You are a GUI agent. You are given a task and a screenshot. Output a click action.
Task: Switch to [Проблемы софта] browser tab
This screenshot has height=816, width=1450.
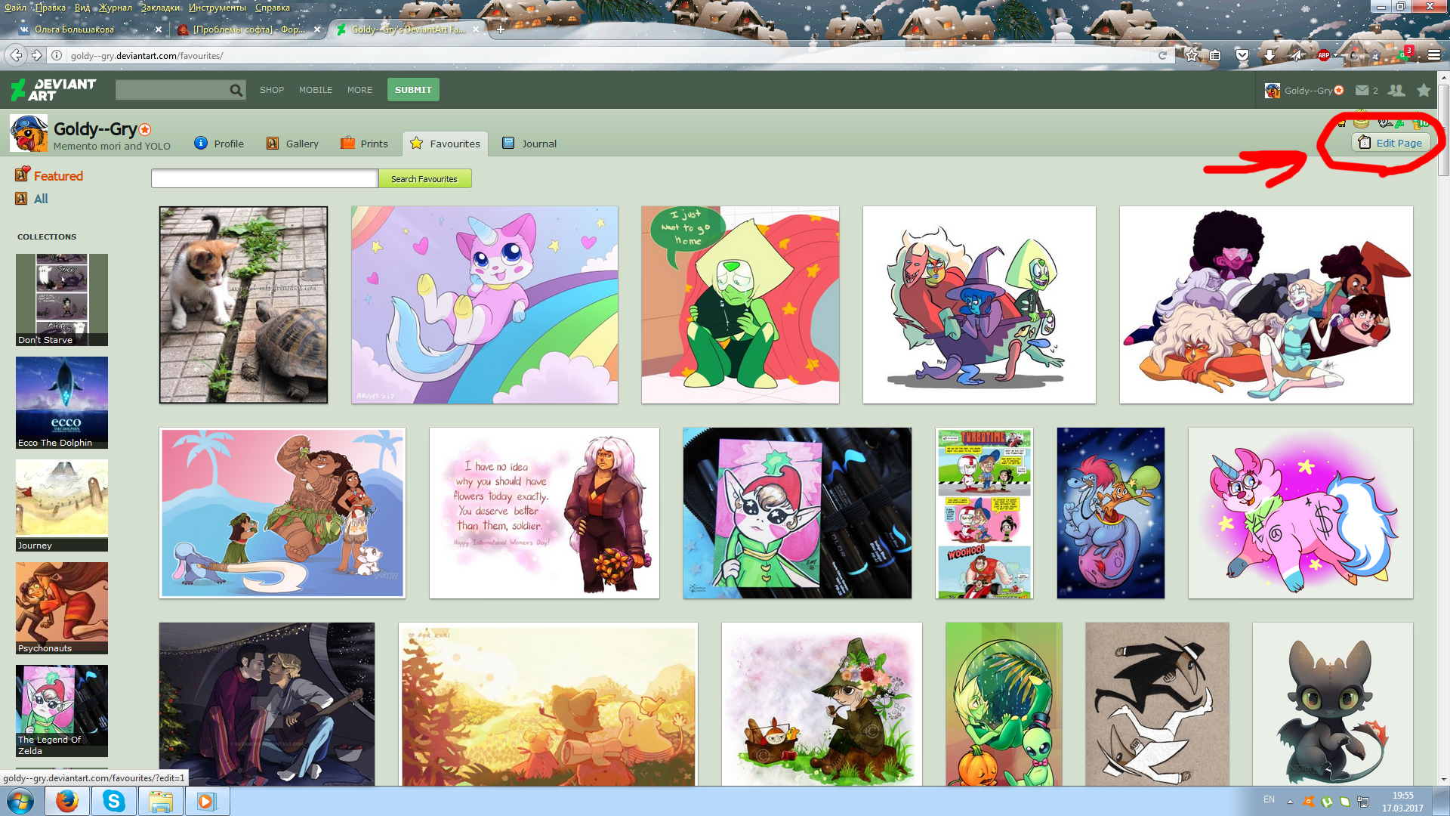[249, 29]
